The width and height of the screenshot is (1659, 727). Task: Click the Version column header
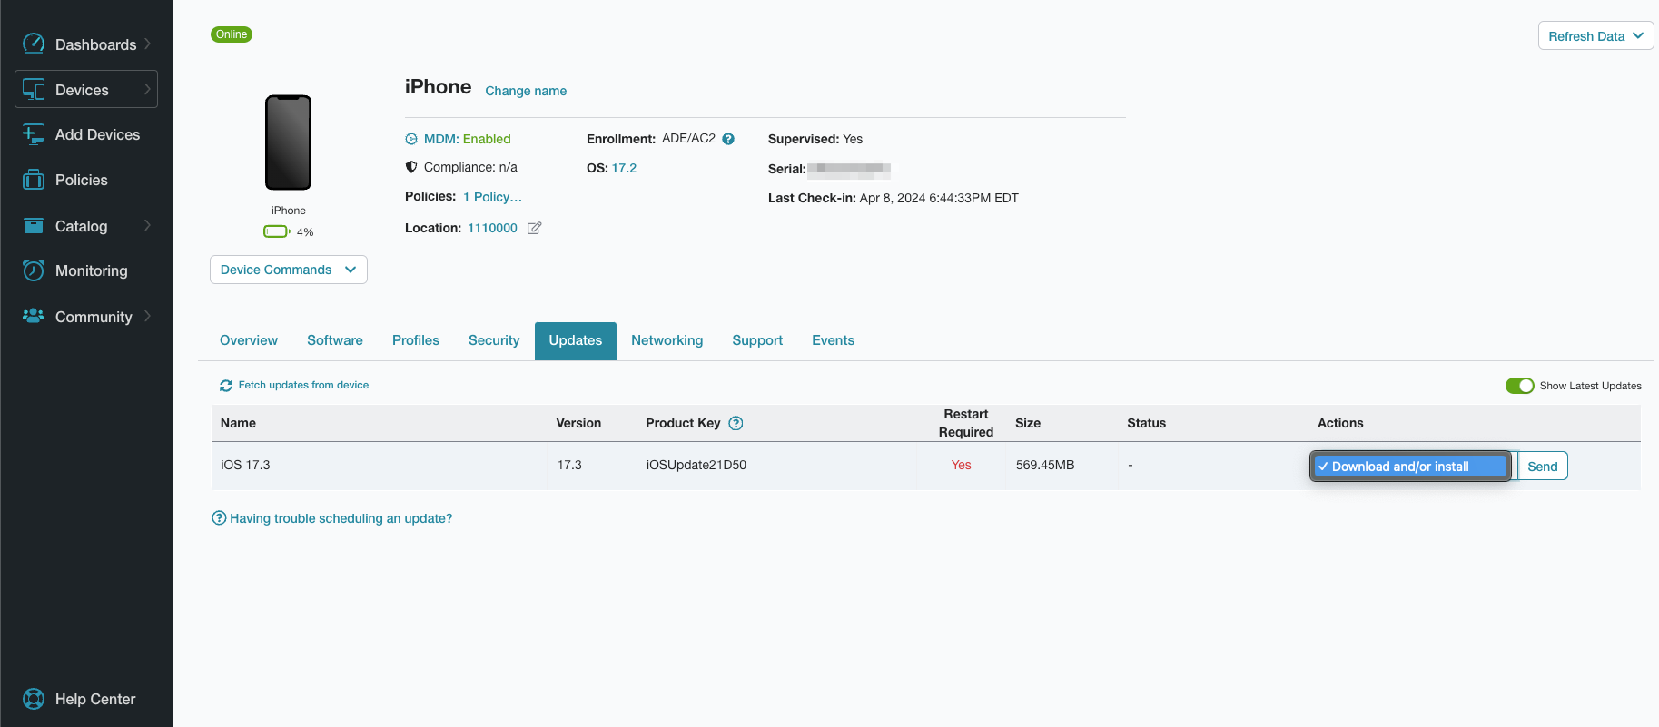point(578,423)
